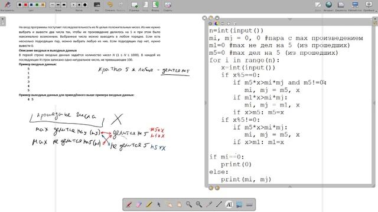Go to next page (green arrow icon)
Screen dimensions: 378x212
155,5
